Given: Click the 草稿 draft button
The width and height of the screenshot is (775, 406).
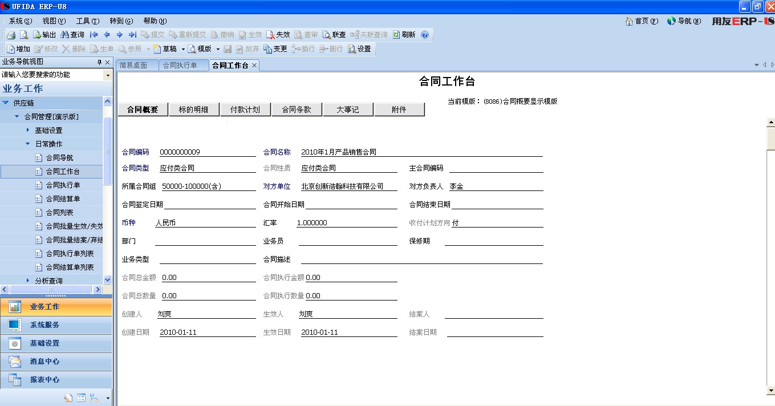Looking at the screenshot, I should pyautogui.click(x=165, y=49).
